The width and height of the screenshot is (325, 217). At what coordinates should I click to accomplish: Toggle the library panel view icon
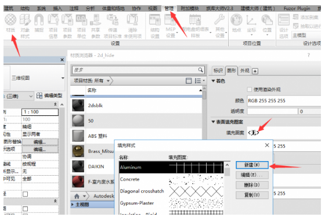point(189,81)
